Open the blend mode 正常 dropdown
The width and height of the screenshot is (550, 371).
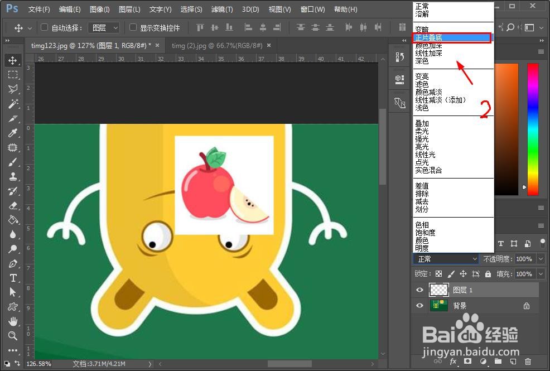tap(446, 259)
